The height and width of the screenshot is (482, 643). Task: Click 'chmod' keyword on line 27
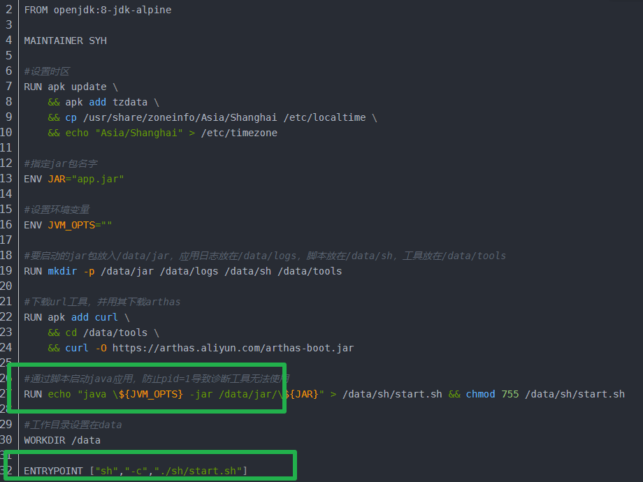click(x=481, y=394)
